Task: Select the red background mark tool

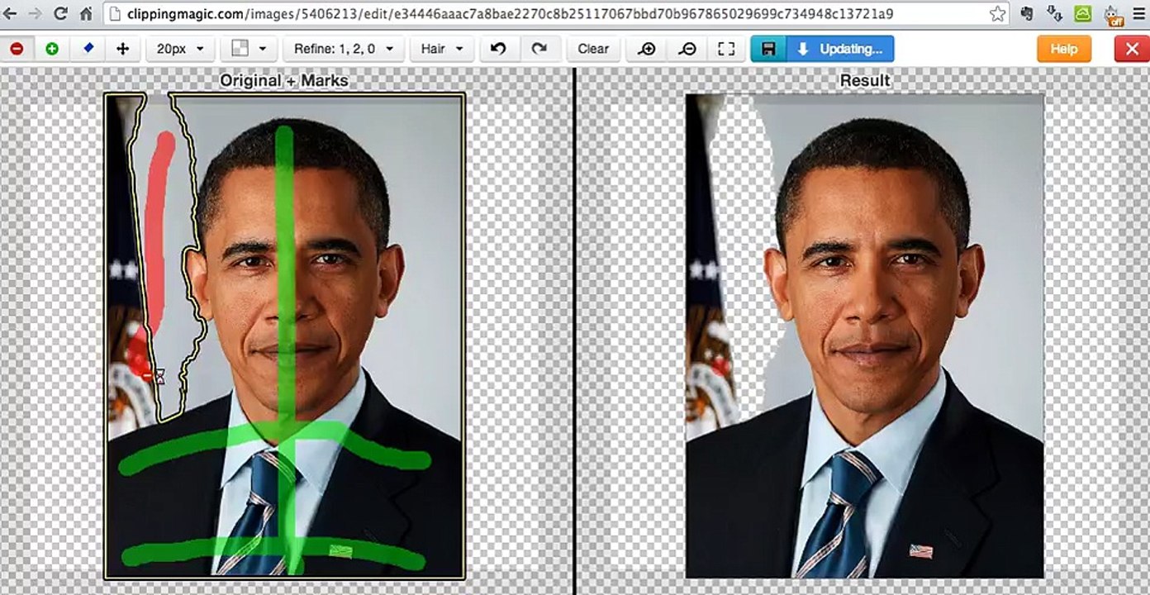Action: point(17,49)
